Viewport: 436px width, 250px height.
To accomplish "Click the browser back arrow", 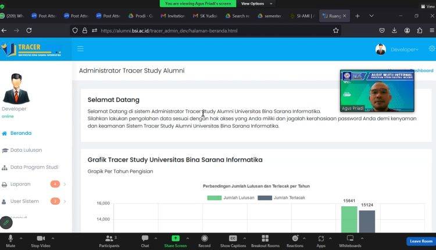I will (x=4, y=31).
